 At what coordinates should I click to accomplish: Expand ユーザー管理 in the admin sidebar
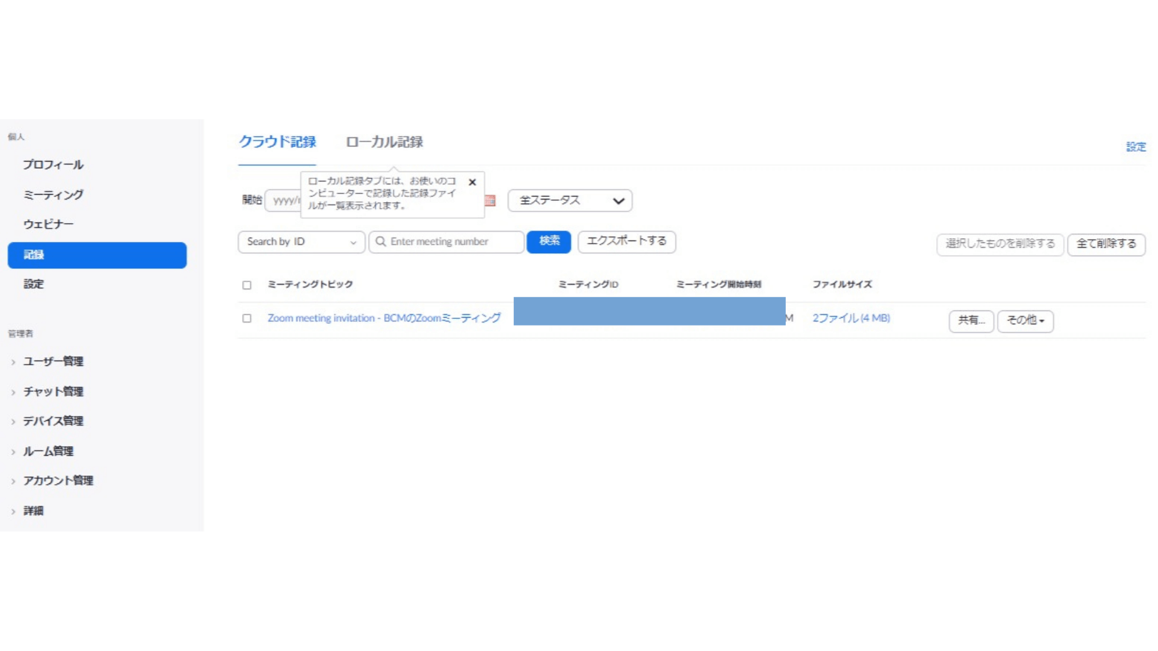pyautogui.click(x=53, y=361)
